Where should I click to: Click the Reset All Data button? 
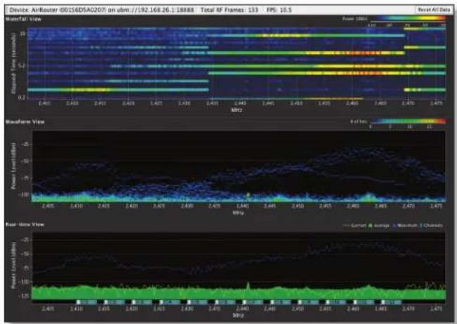pos(435,10)
